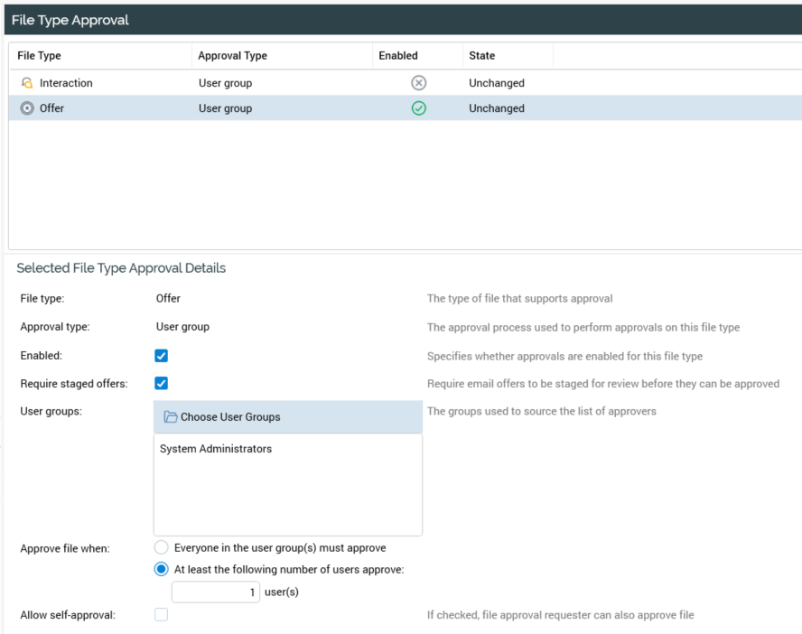Select System Administrators in user groups list
The height and width of the screenshot is (634, 802).
(216, 449)
